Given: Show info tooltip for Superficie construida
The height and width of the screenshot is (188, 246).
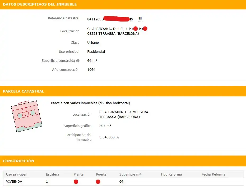Looking at the screenshot, I should click(78, 61).
